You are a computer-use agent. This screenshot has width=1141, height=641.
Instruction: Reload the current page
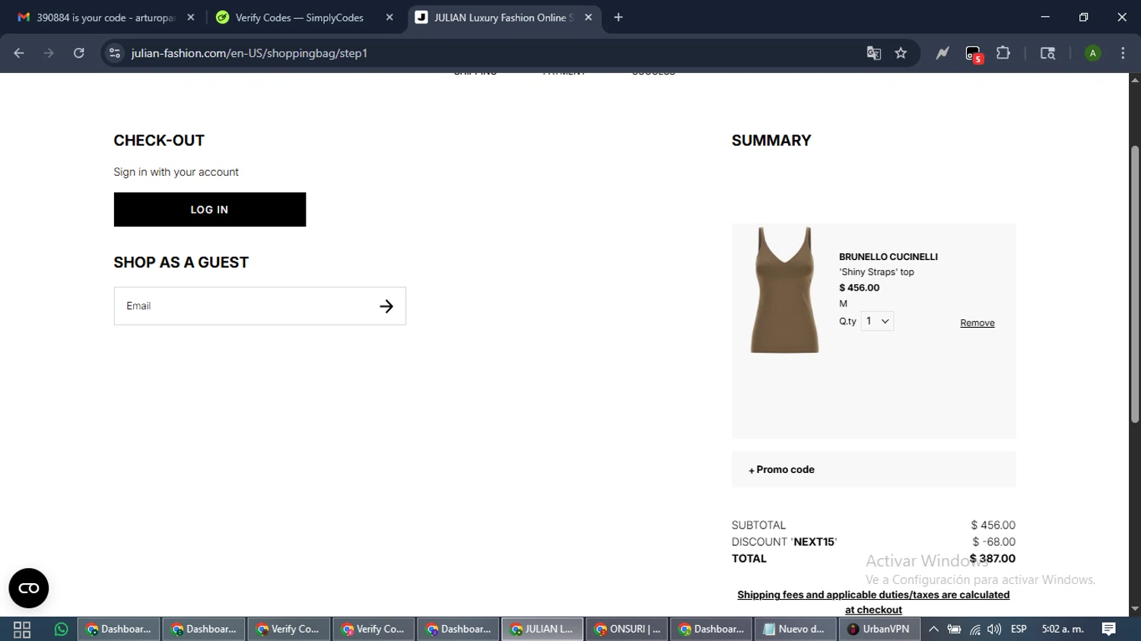tap(79, 53)
